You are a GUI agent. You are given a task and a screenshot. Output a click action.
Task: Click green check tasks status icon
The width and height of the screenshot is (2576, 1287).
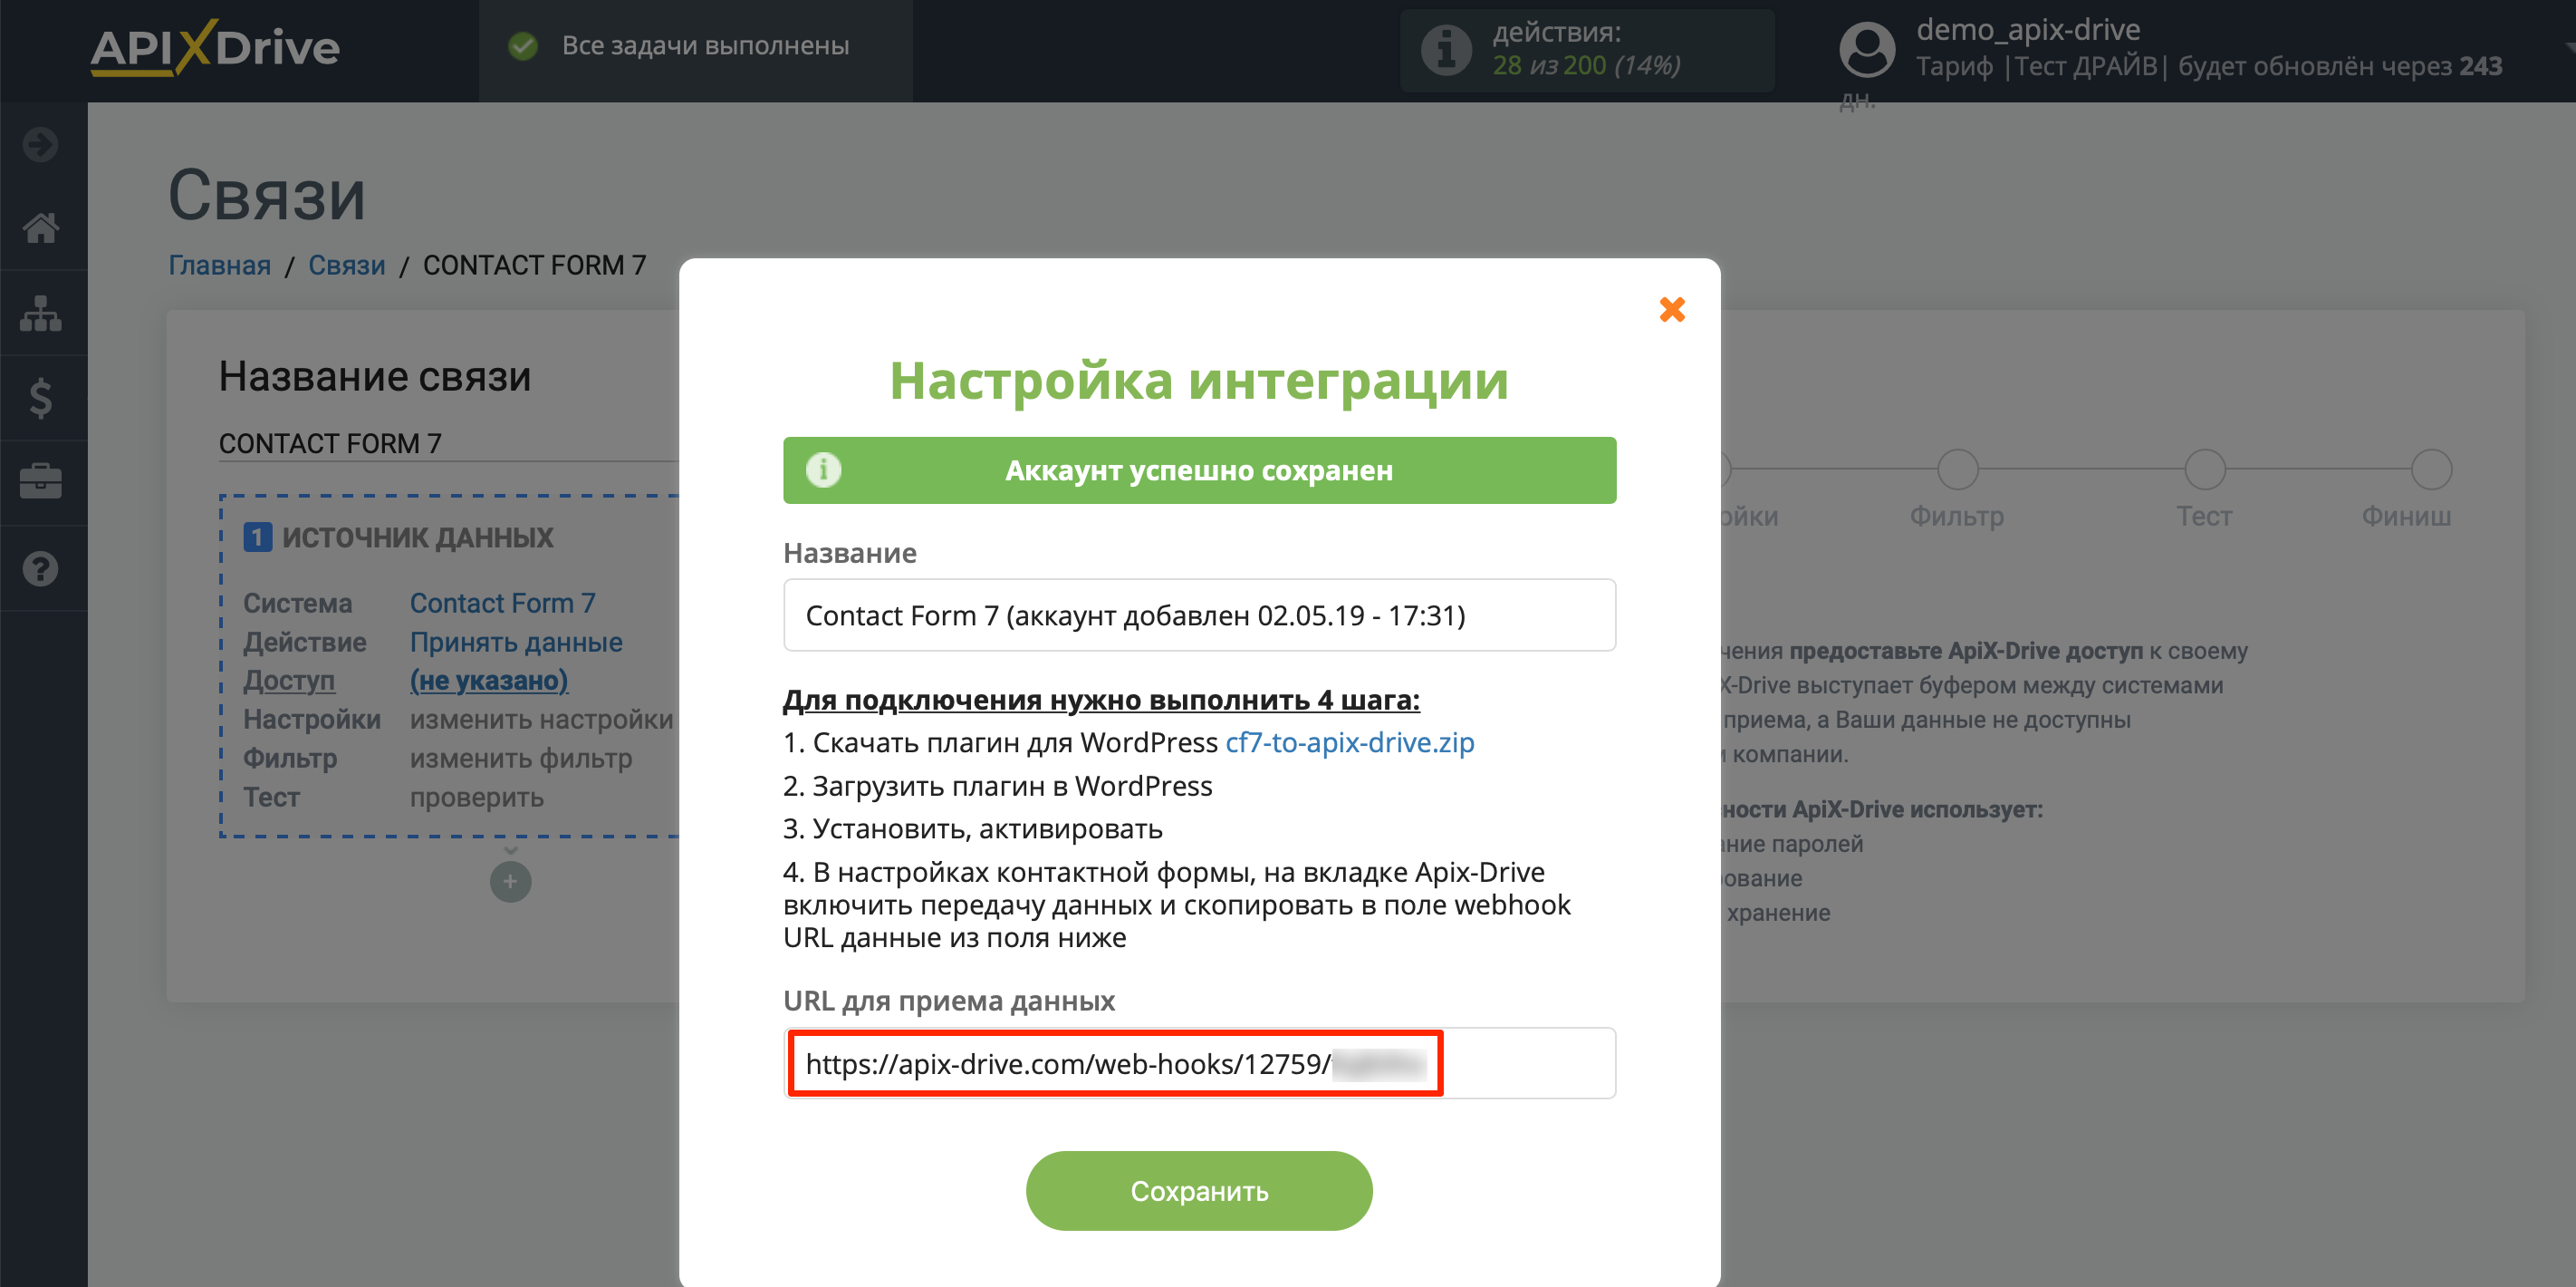click(523, 46)
